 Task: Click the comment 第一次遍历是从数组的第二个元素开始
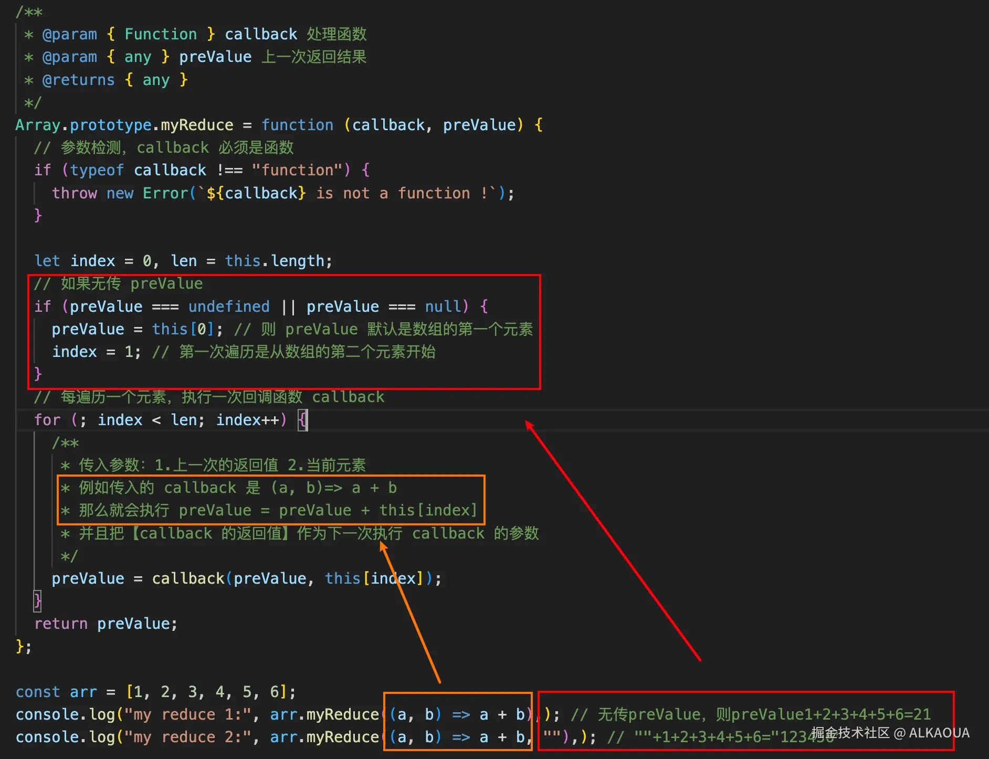click(294, 352)
